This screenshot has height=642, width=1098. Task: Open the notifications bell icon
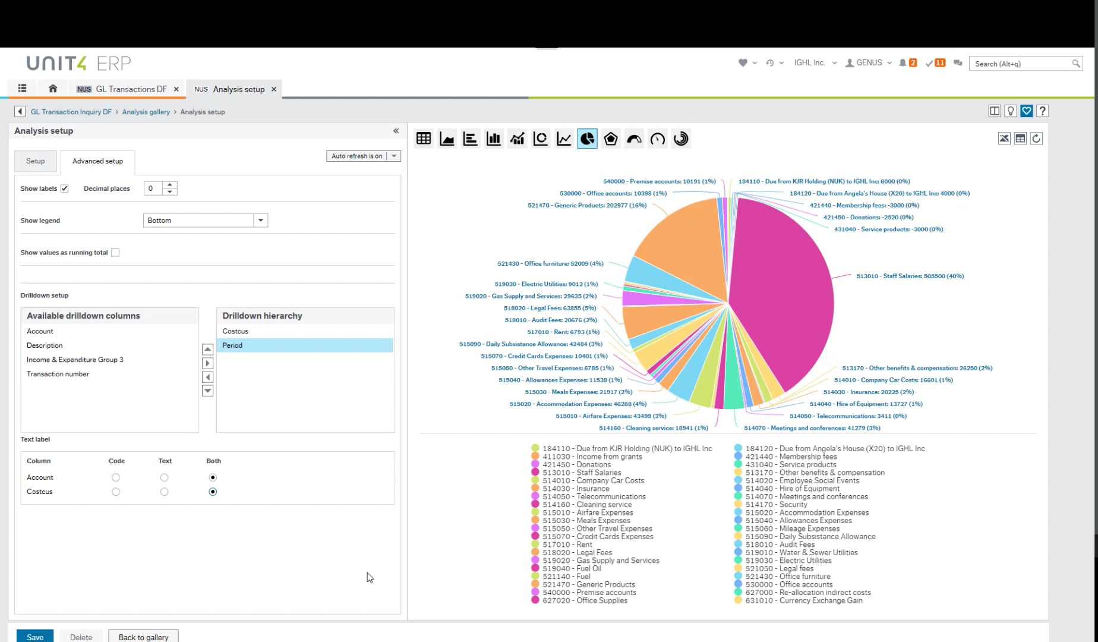tap(903, 62)
